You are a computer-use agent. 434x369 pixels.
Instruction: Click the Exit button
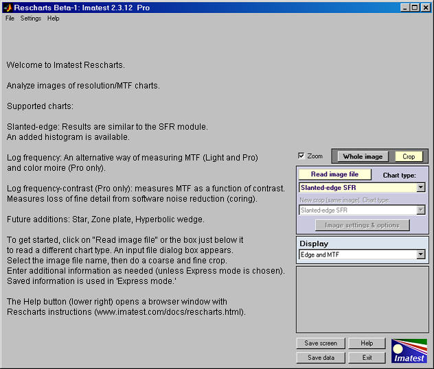point(367,357)
